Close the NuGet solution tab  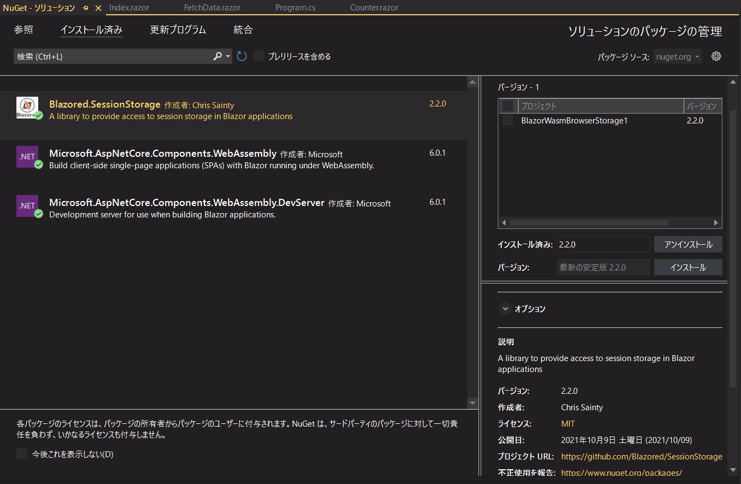click(98, 8)
